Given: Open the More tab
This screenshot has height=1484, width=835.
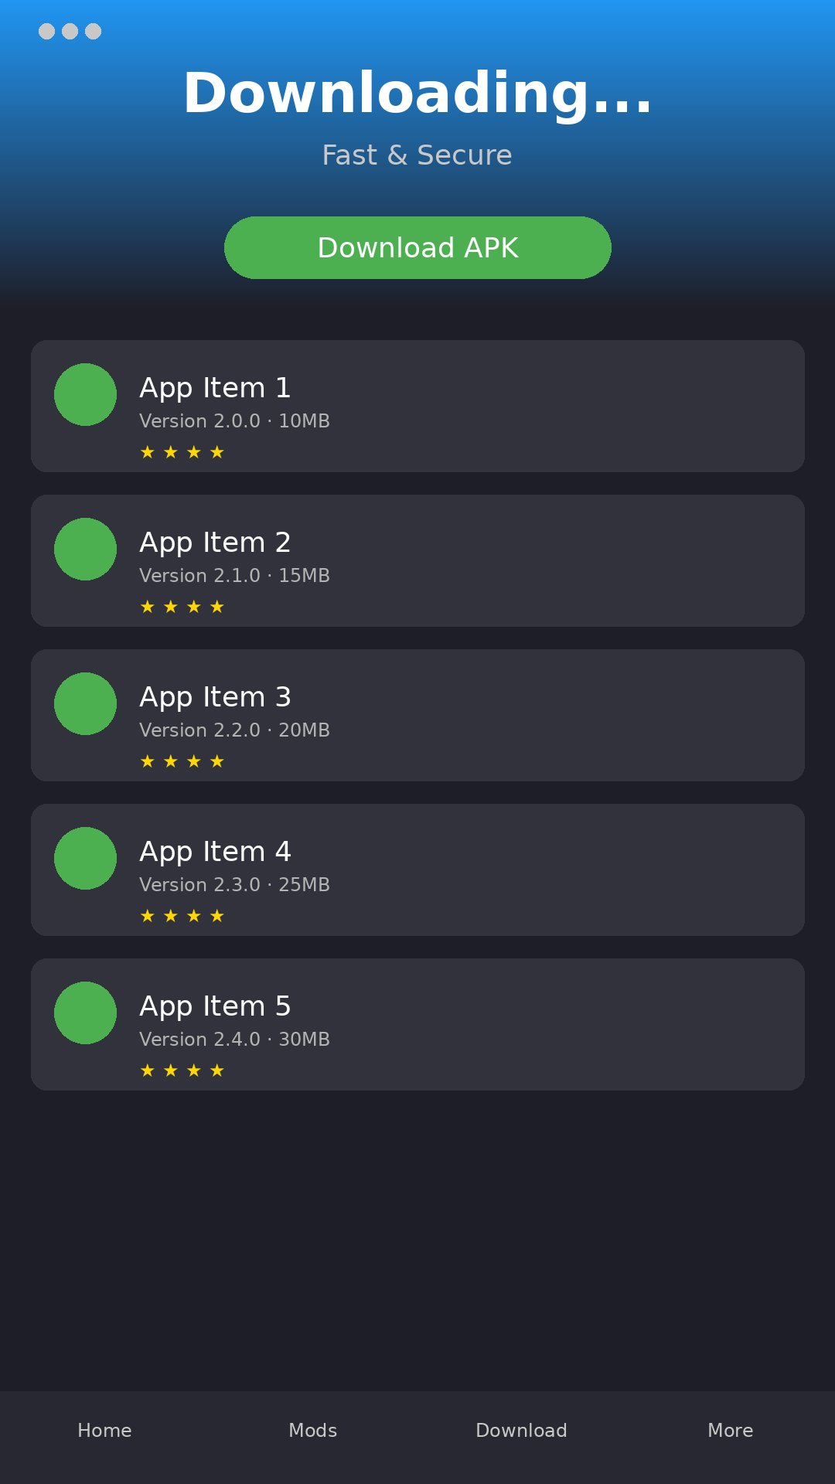Looking at the screenshot, I should coord(731,1430).
